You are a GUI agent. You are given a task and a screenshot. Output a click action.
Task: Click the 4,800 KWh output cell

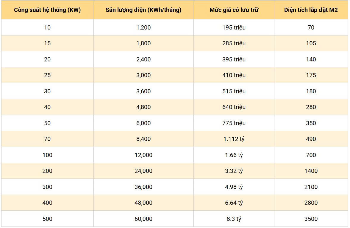(143, 107)
